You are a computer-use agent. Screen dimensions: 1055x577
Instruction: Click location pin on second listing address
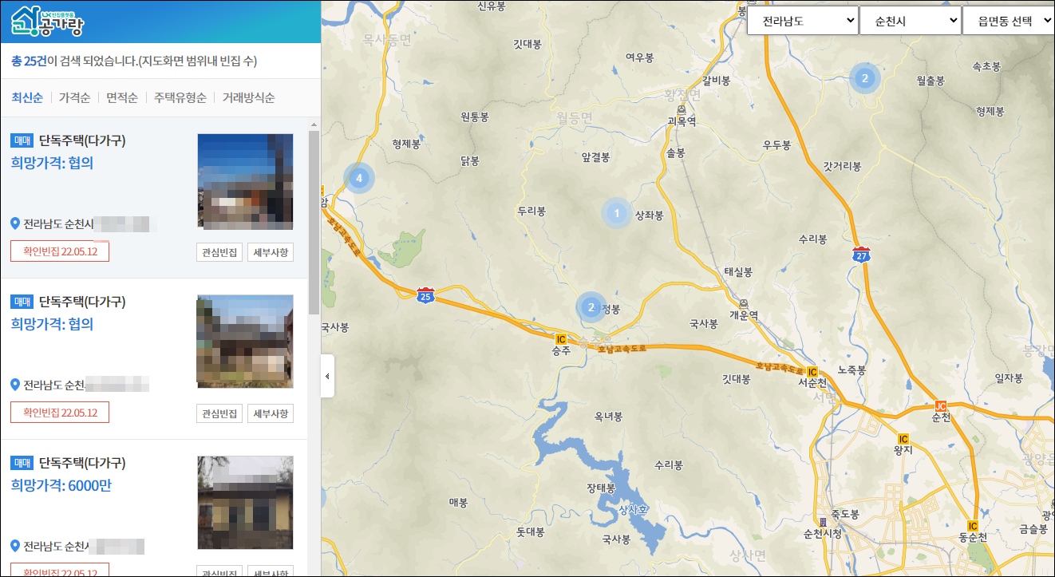click(15, 385)
